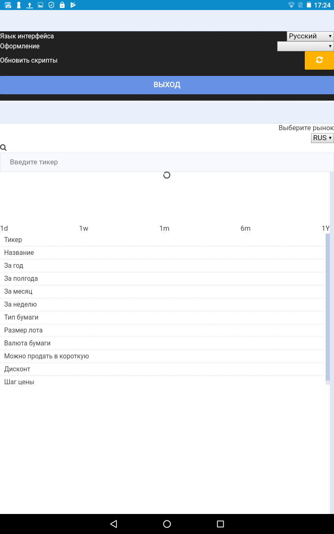Tap the Wi-Fi icon in the status bar
Image resolution: width=334 pixels, height=534 pixels.
(x=291, y=5)
